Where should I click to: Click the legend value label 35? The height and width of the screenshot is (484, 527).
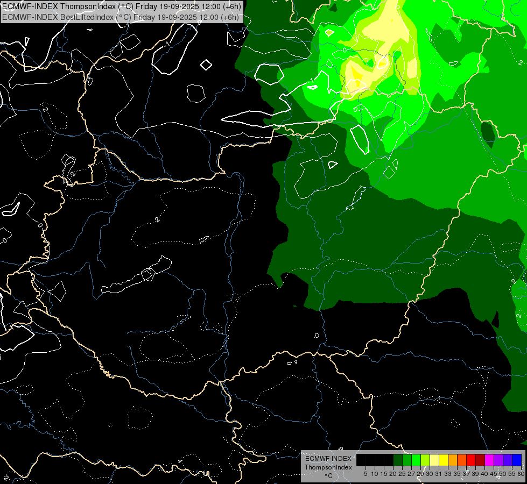457,474
